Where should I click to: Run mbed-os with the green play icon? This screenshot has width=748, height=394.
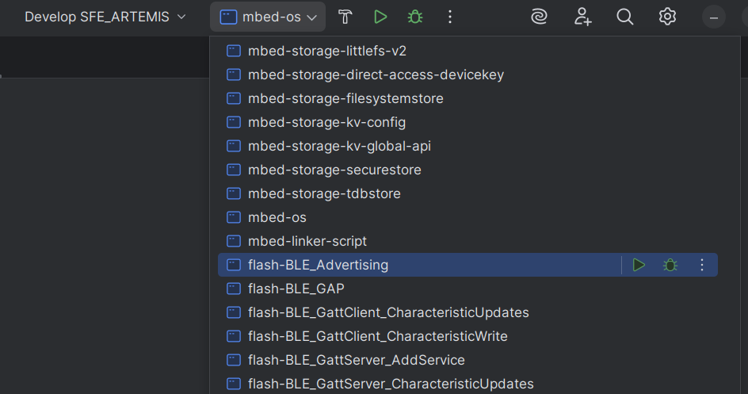click(x=380, y=17)
